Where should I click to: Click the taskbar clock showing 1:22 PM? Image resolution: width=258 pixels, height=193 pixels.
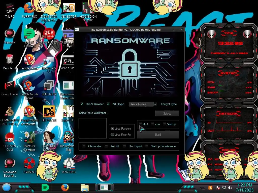(245, 187)
